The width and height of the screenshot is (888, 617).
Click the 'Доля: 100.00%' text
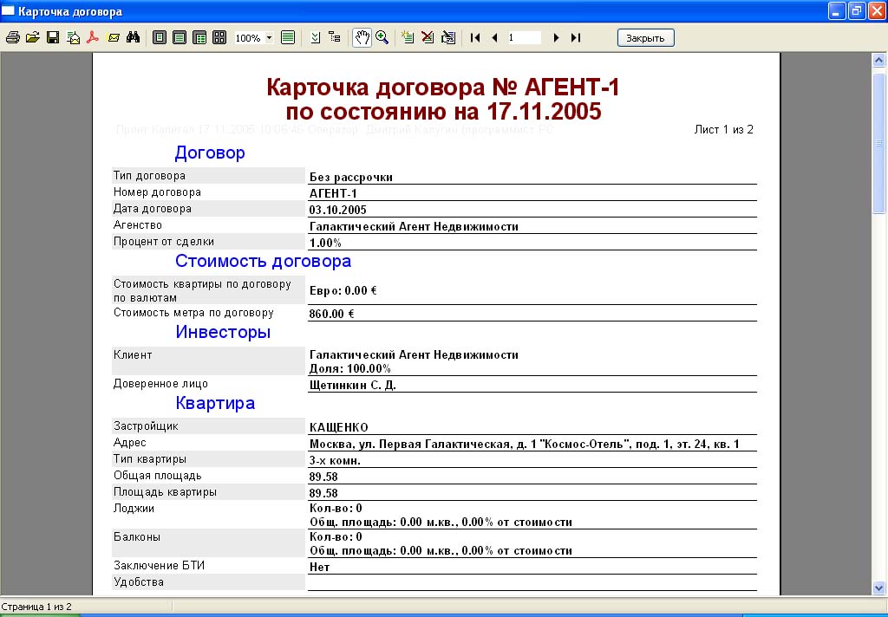[350, 369]
